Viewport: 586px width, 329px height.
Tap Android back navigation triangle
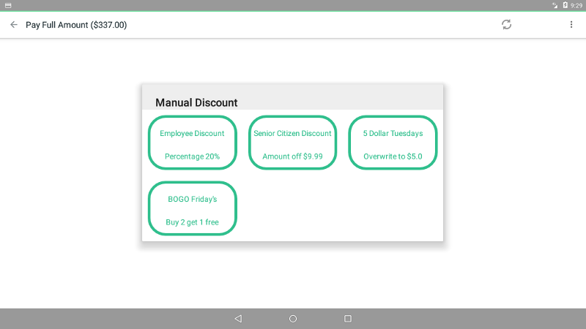(x=238, y=319)
